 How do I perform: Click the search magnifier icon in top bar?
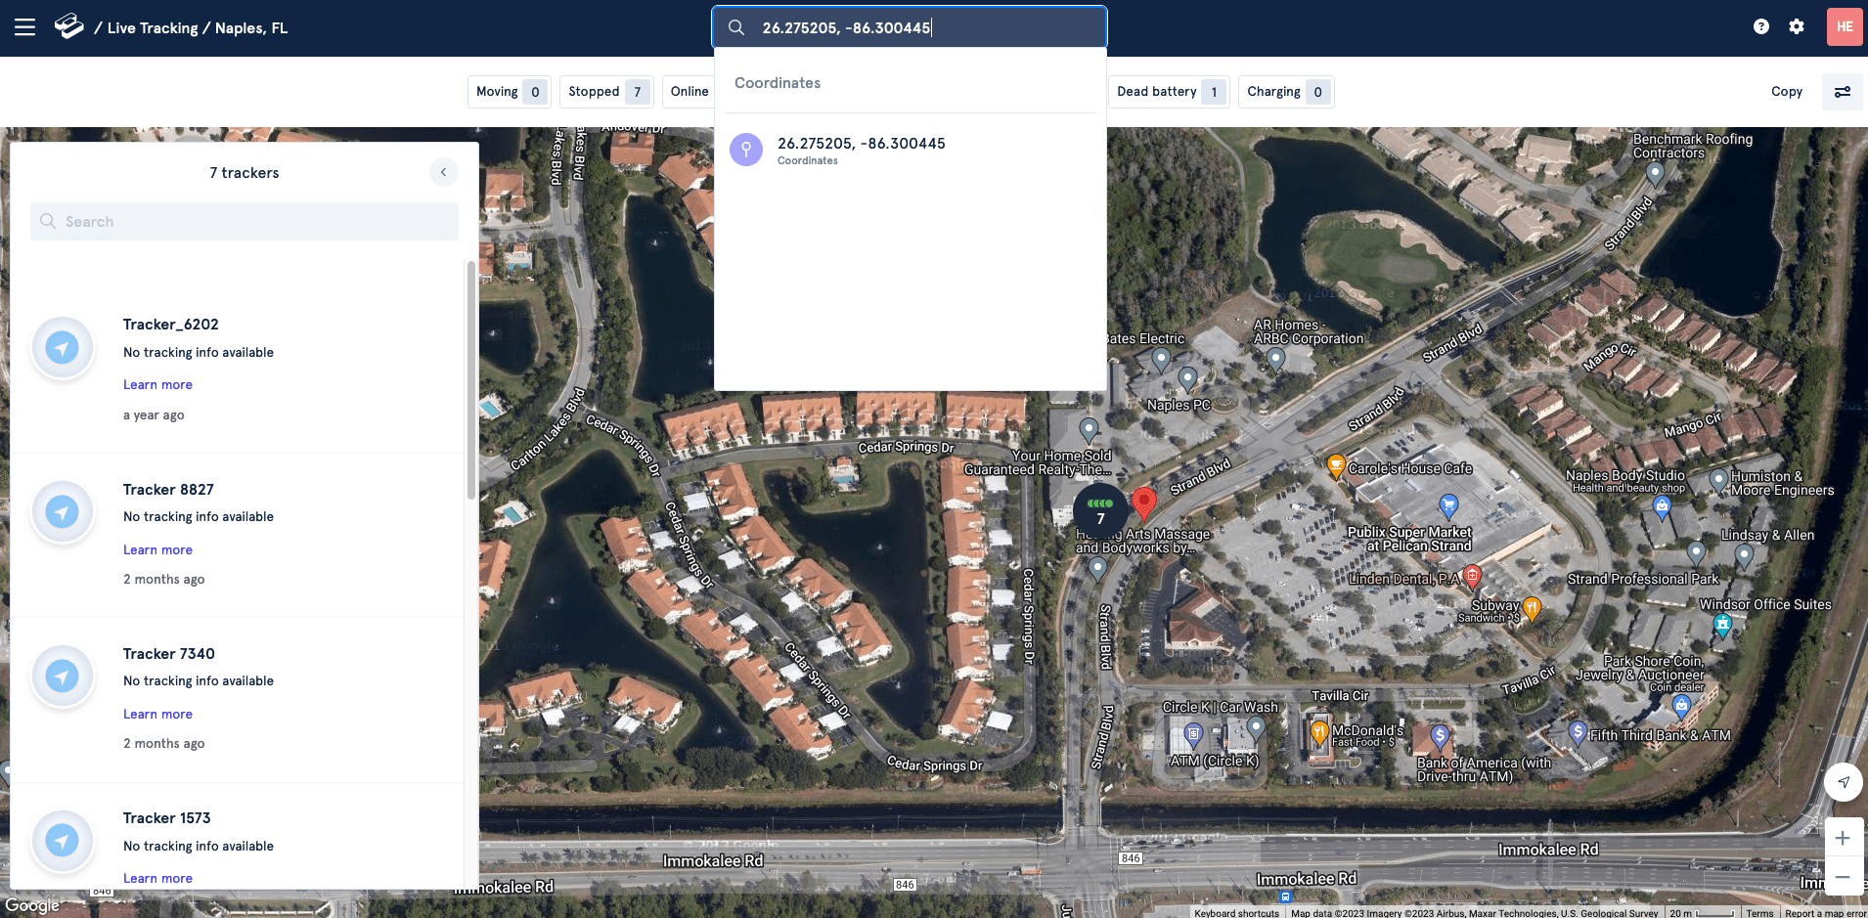point(736,27)
